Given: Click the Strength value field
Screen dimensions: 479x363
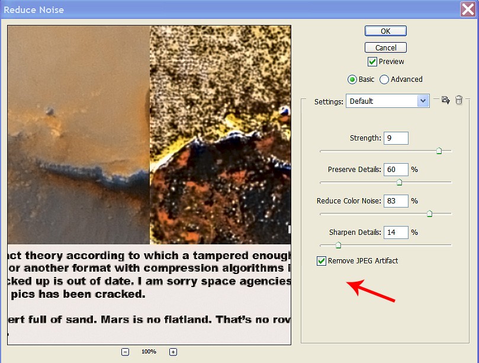Looking at the screenshot, I should [396, 138].
